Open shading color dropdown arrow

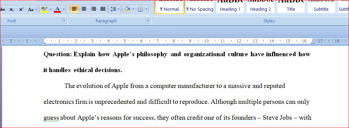click(x=134, y=9)
